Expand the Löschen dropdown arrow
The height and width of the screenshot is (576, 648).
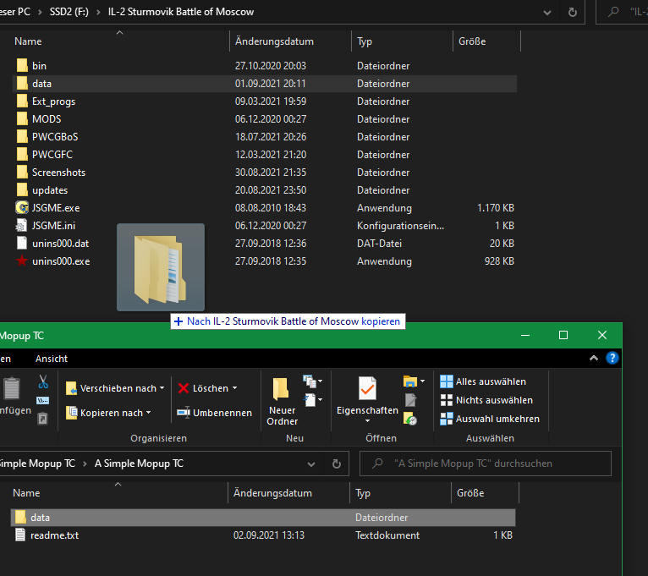pyautogui.click(x=234, y=388)
